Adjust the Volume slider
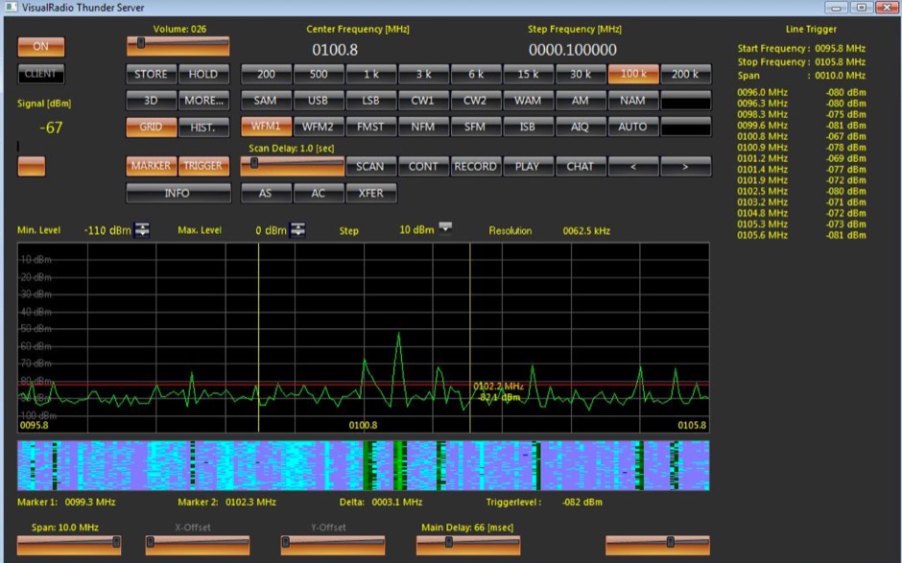Viewport: 902px width, 563px height. (178, 46)
